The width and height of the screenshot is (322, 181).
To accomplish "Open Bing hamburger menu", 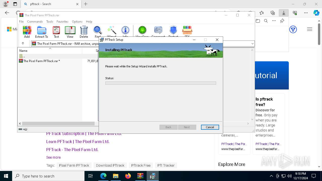I will pos(310,29).
